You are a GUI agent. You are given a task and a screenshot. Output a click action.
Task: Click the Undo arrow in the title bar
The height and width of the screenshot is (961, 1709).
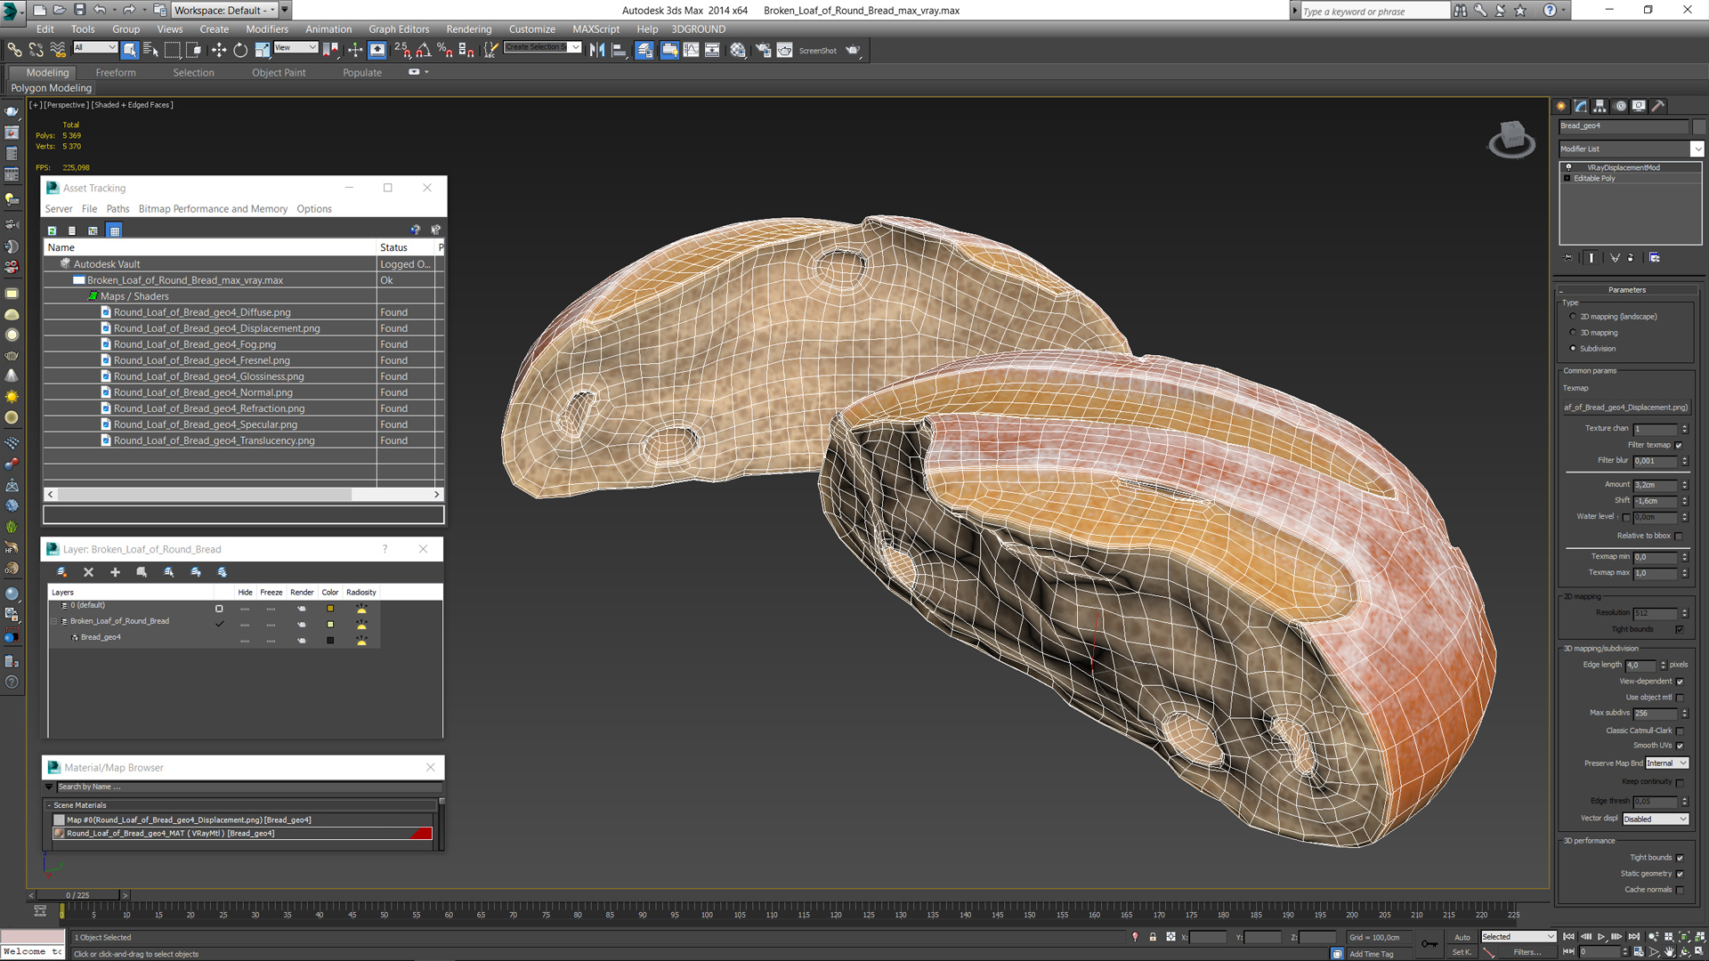click(x=100, y=10)
